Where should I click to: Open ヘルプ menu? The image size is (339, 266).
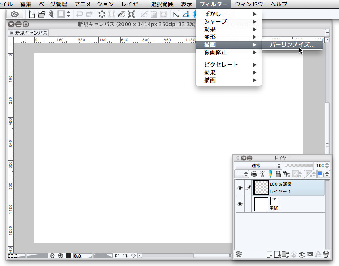pyautogui.click(x=279, y=4)
